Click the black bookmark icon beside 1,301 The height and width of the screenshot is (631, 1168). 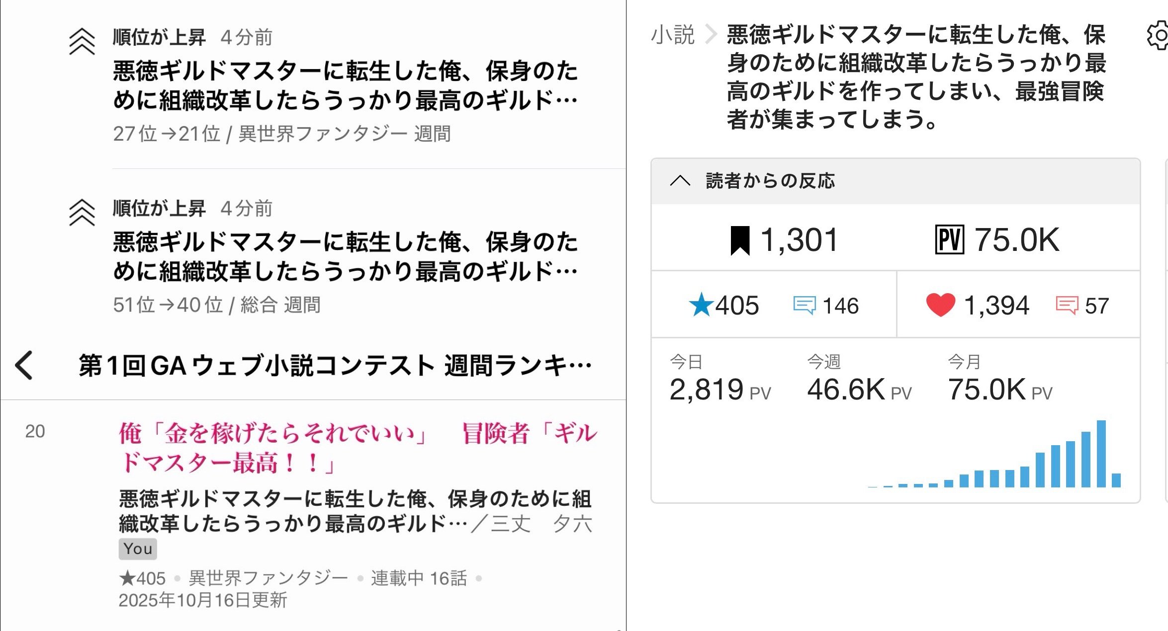pos(739,240)
